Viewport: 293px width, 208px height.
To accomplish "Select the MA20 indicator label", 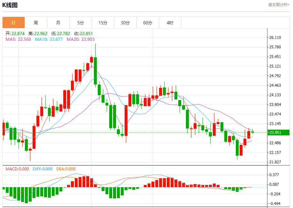I will (81, 39).
